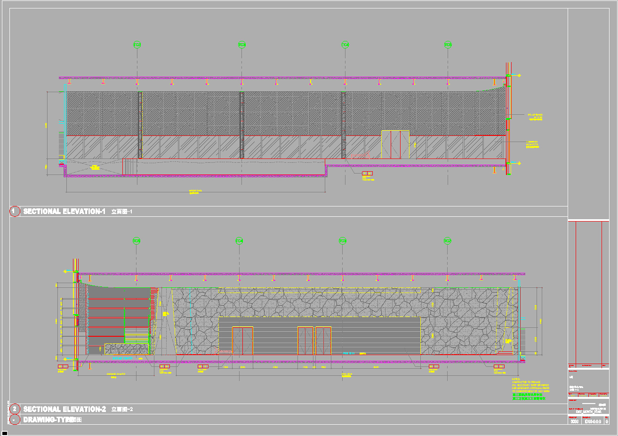Select the red double door in Elevation-1
Image resolution: width=618 pixels, height=436 pixels.
pyautogui.click(x=395, y=144)
